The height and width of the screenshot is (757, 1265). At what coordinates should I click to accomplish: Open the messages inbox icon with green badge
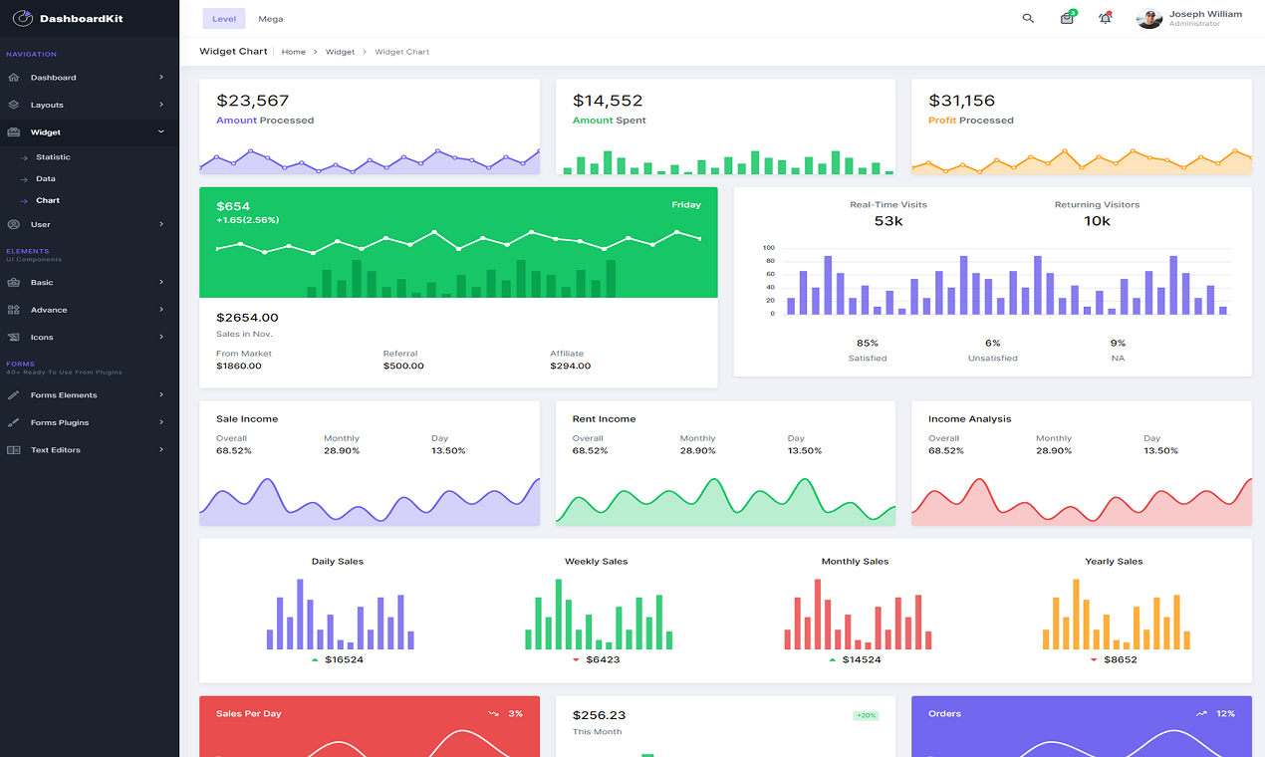1066,18
